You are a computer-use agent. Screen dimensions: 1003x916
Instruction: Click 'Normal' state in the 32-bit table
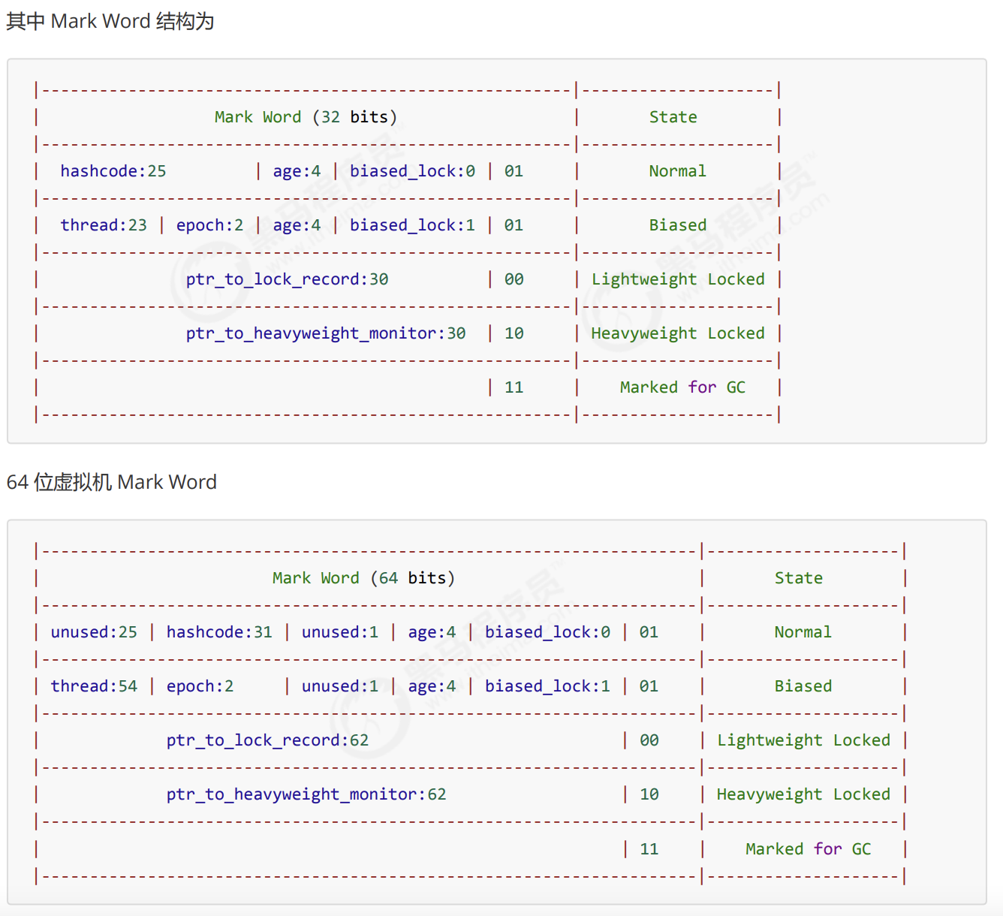pos(678,171)
